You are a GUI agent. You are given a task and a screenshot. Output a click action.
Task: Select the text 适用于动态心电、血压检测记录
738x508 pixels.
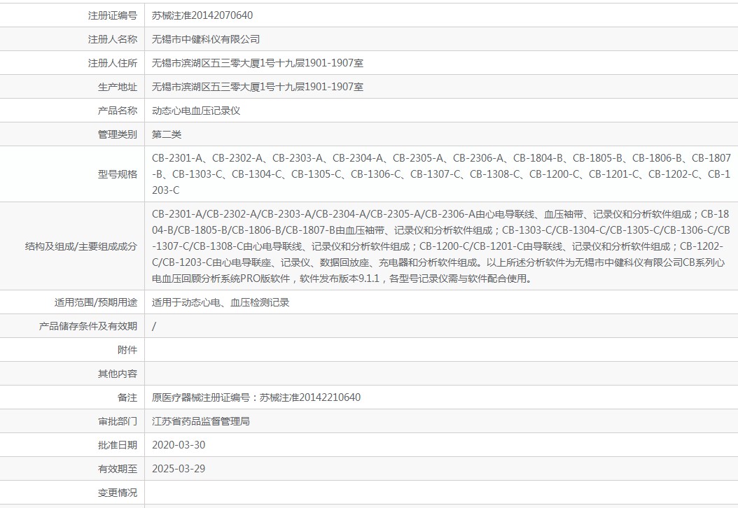(221, 302)
